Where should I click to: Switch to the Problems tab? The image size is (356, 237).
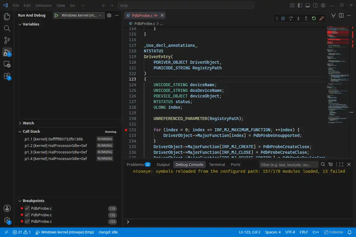coord(139,164)
